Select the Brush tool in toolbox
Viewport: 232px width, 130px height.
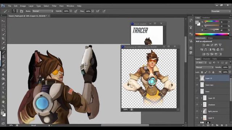coord(3,52)
